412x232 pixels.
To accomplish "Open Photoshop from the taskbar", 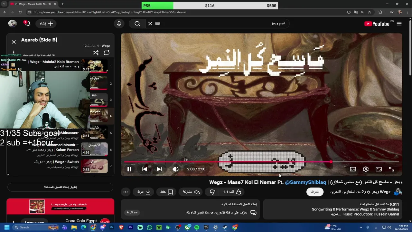I will click(112, 227).
